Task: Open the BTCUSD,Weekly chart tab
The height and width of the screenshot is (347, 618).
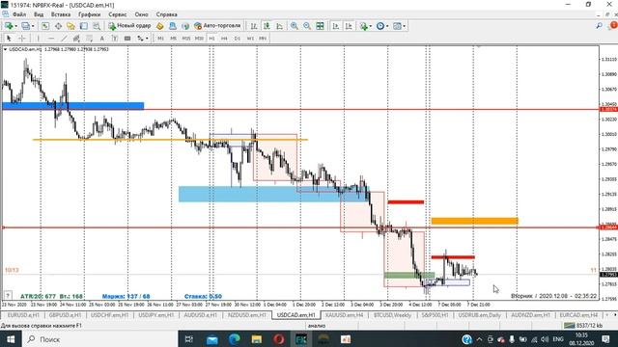Action: [393, 315]
